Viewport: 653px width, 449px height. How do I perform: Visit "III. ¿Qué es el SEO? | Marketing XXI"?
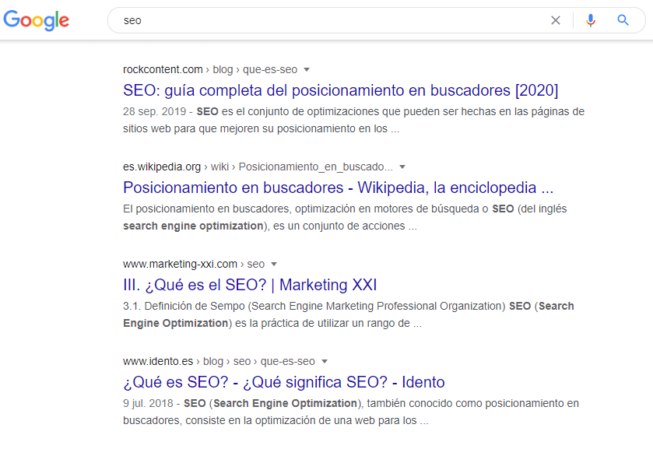250,285
